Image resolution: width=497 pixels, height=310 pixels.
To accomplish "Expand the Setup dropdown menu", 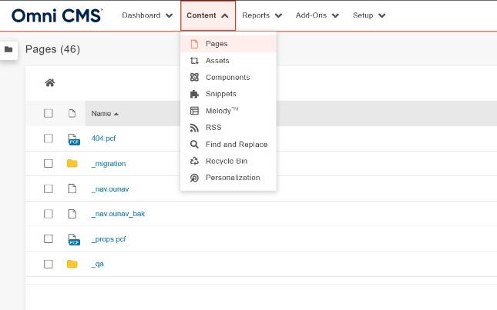I will point(369,15).
